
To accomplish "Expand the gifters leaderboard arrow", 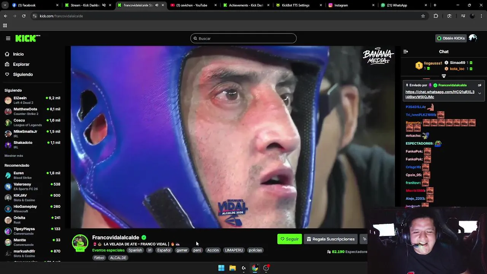I will pos(444,76).
